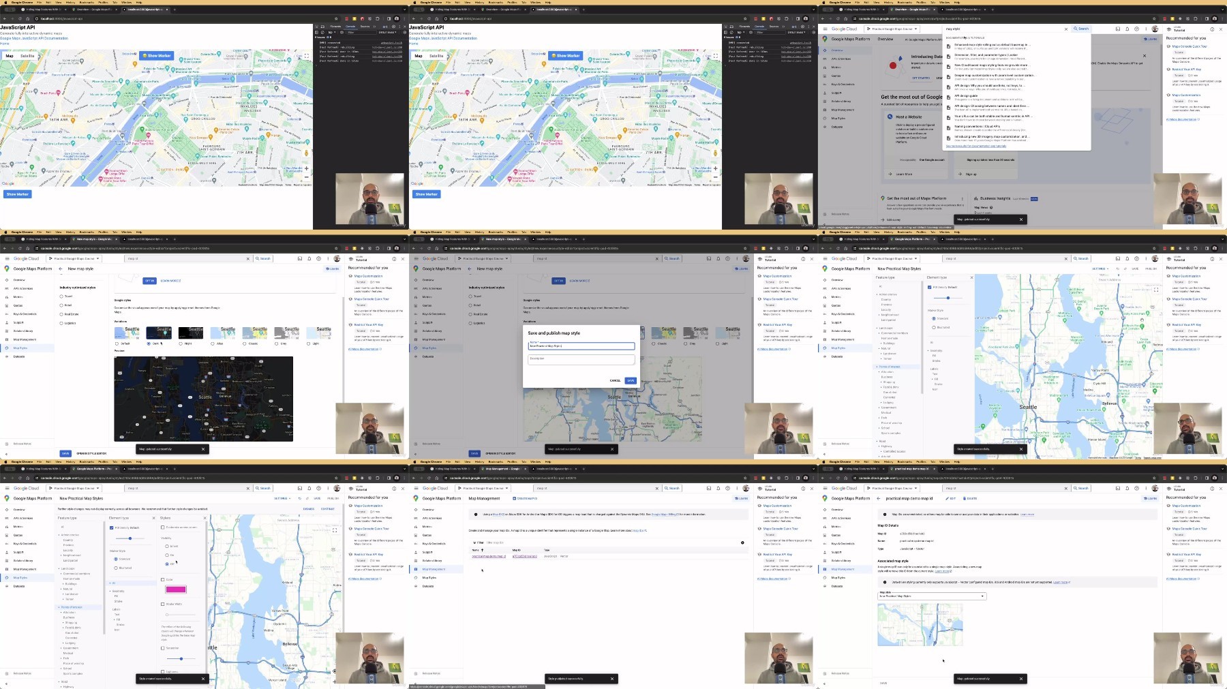This screenshot has width=1227, height=689.
Task: Open the account avatar on the map ID details page
Action: pos(1155,488)
